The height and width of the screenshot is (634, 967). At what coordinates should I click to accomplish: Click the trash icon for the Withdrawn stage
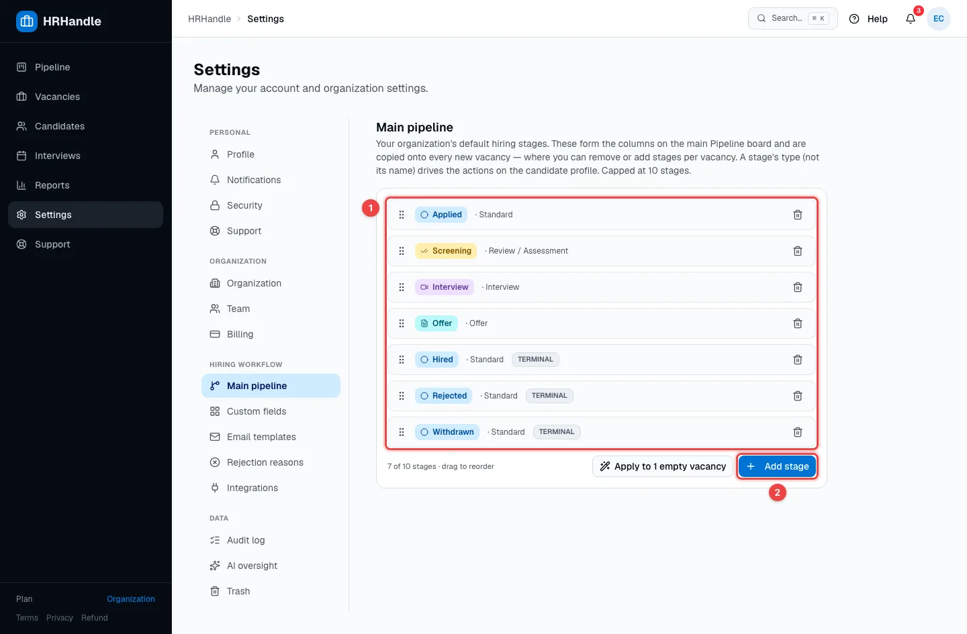(798, 432)
